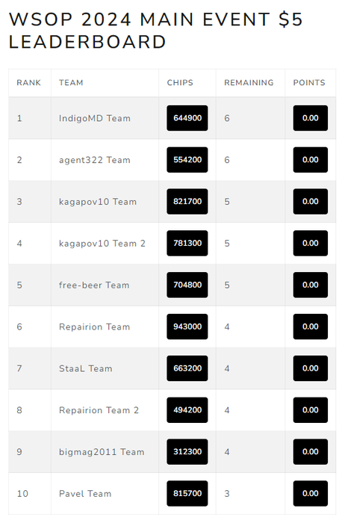This screenshot has width=342, height=523.
Task: Click the Repairion Team 2 name
Action: coord(99,410)
